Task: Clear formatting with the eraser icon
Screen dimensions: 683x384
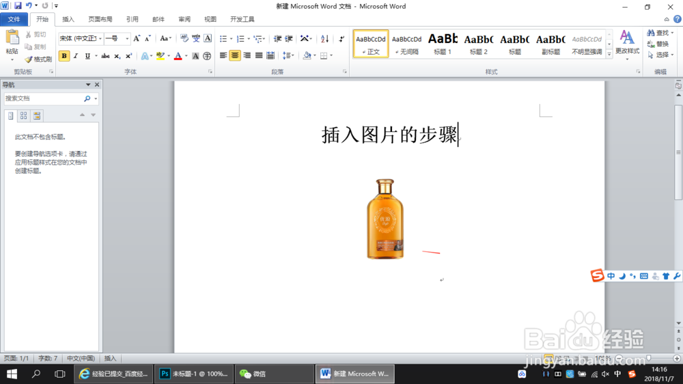Action: [x=184, y=38]
